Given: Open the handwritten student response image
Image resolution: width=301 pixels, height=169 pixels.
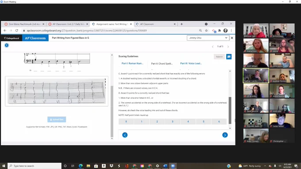Looking at the screenshot, I should pos(57,91).
